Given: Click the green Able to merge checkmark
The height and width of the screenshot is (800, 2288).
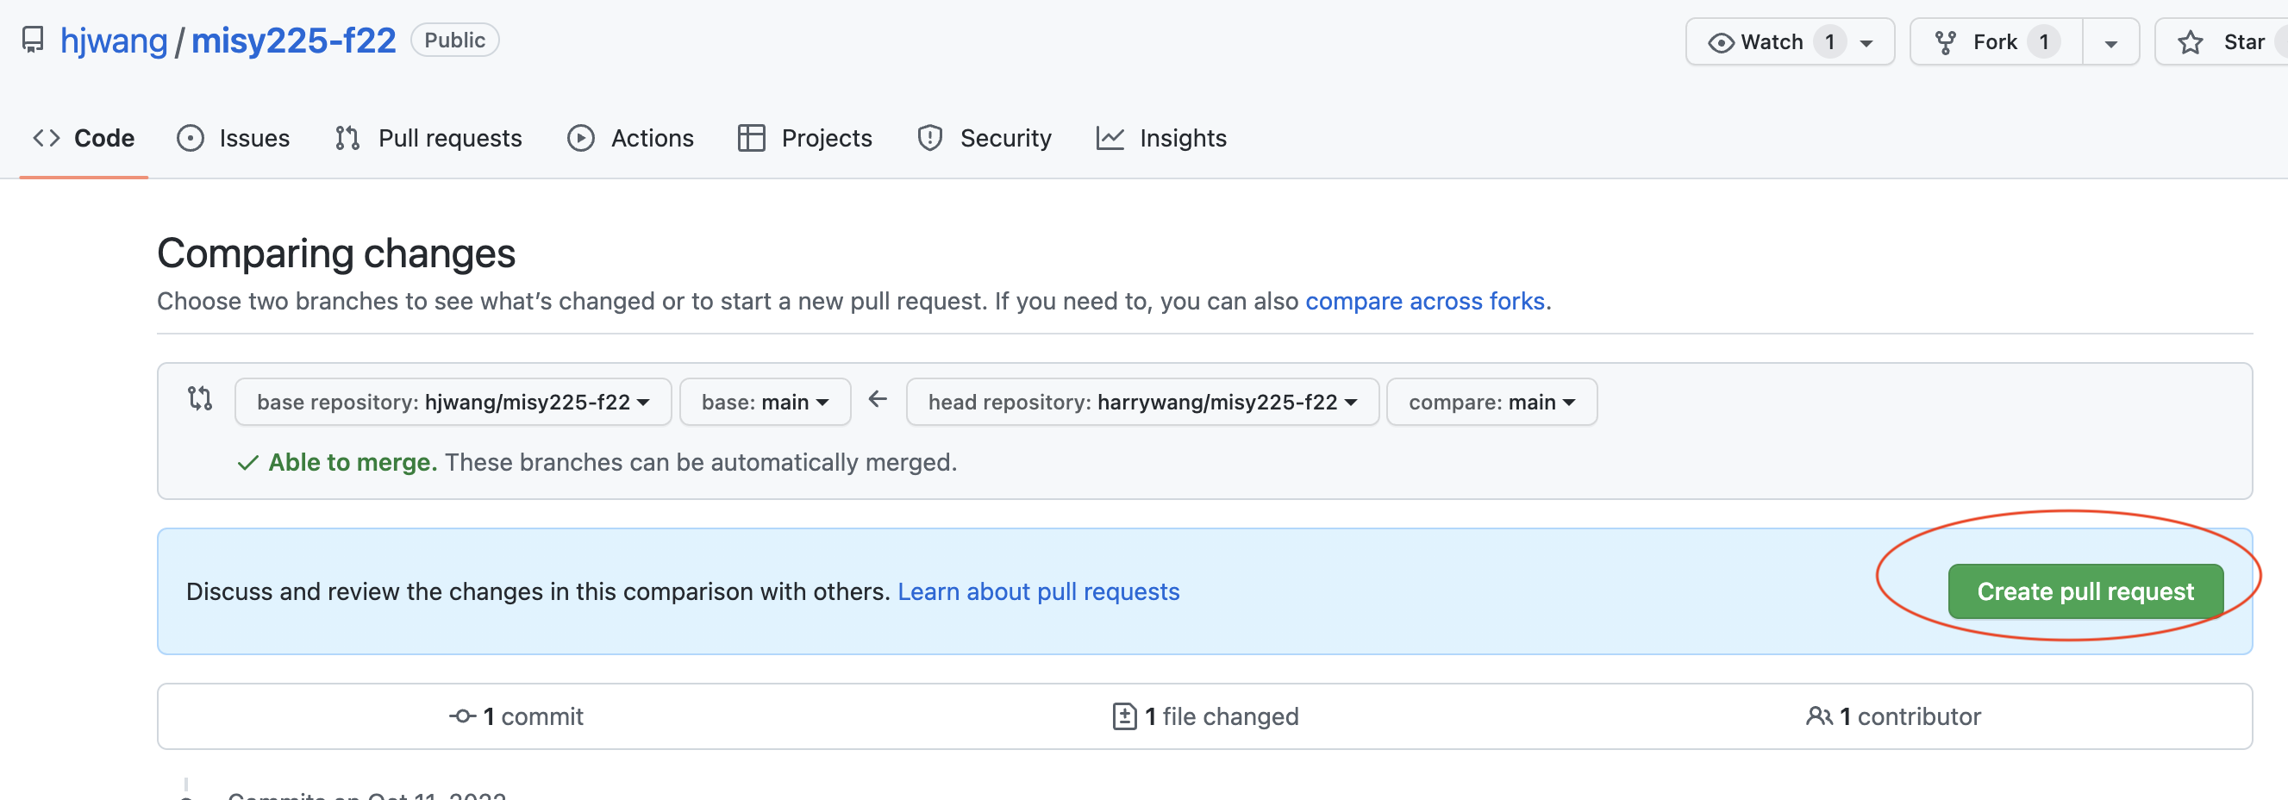Looking at the screenshot, I should (x=247, y=463).
